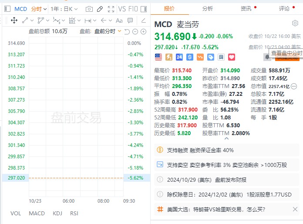Select the Aa text annotation tool
This screenshot has width=303, height=224.
(119, 20)
